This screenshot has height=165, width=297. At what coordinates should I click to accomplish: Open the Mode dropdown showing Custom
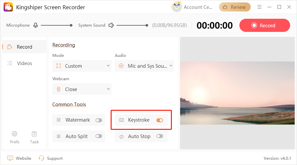click(82, 66)
